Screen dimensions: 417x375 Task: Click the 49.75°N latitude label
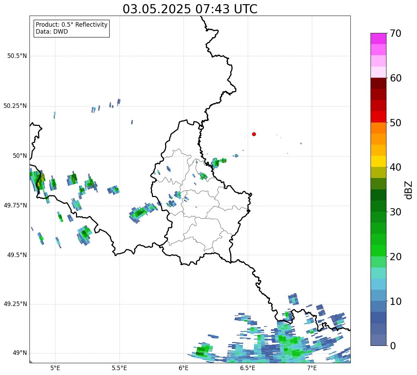[15, 205]
